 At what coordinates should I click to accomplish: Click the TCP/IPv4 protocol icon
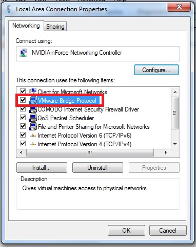point(33,144)
